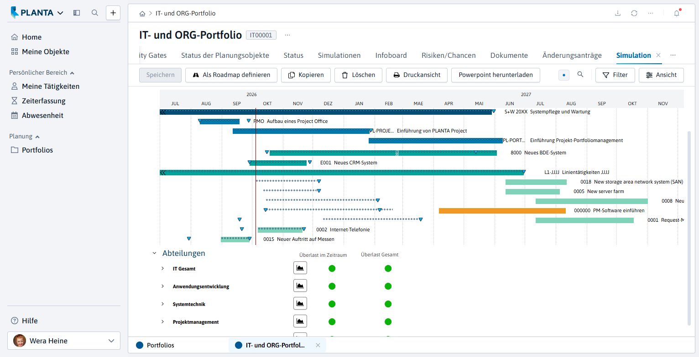Open the Ansicht settings button
Screen dimensions: 699x357
coord(661,75)
